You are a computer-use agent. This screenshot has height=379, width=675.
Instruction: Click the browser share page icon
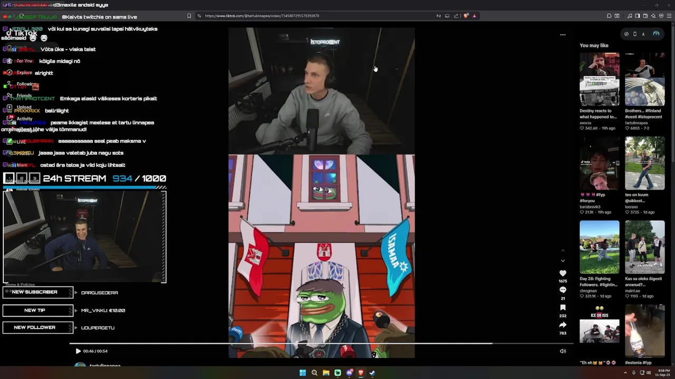(x=456, y=16)
